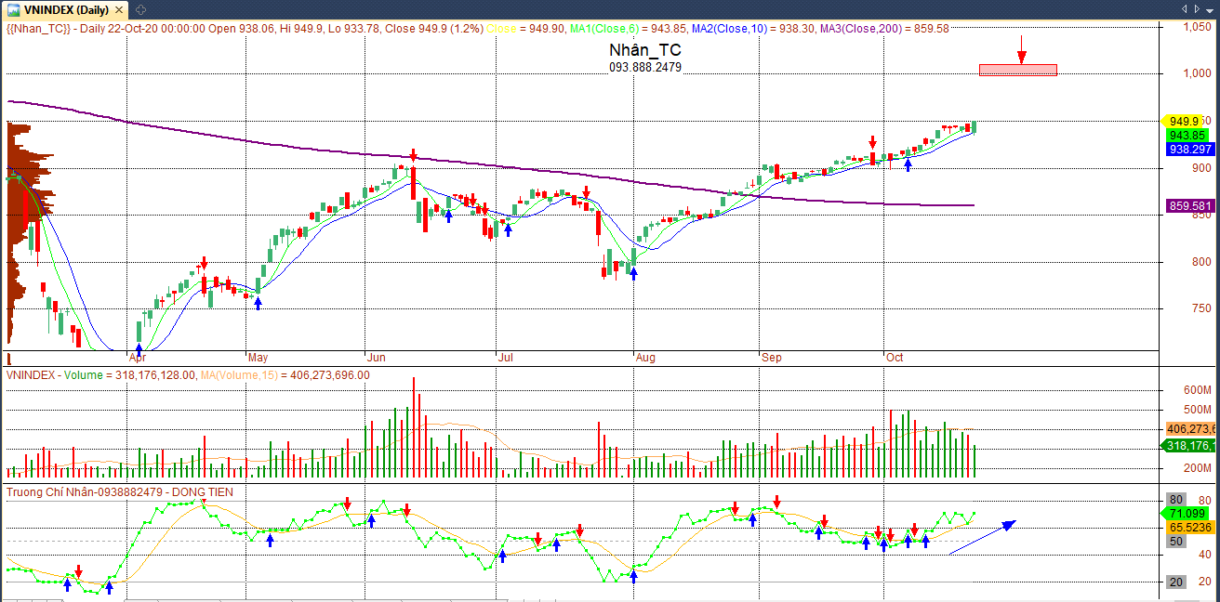
Task: Click the Nhân_TC chart title text
Action: [x=645, y=50]
